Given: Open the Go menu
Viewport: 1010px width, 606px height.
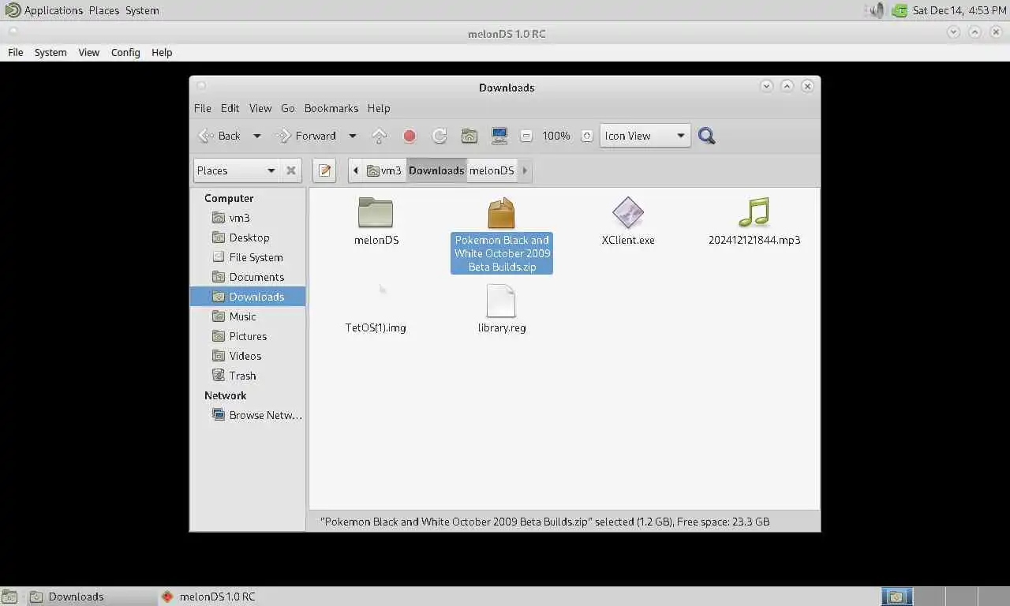Looking at the screenshot, I should pyautogui.click(x=288, y=108).
